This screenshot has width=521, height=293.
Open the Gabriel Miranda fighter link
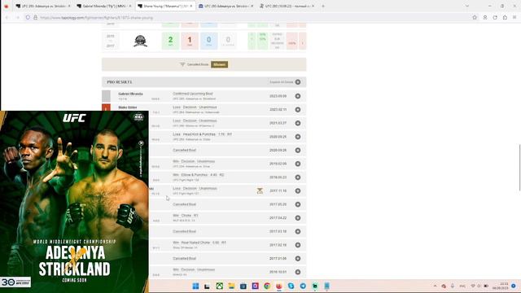pos(130,94)
